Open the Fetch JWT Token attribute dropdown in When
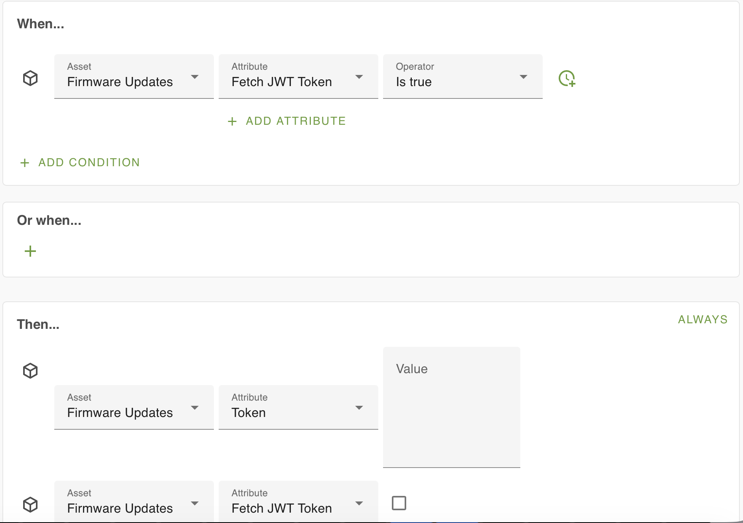The width and height of the screenshot is (743, 523). pos(298,77)
